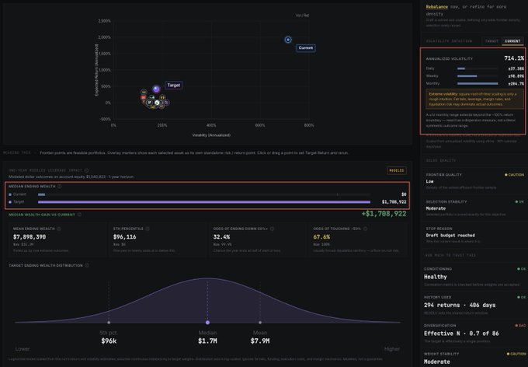Viewport: 528px width, 367px height.
Task: Click the Extreme volatility warning box
Action: (x=474, y=100)
